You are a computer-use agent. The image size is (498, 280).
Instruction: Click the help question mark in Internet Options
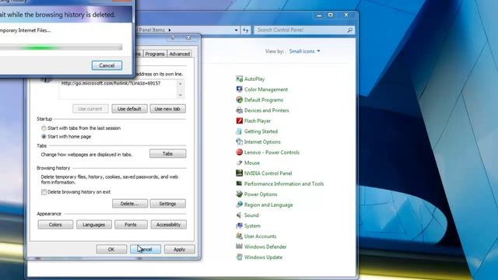point(173,37)
